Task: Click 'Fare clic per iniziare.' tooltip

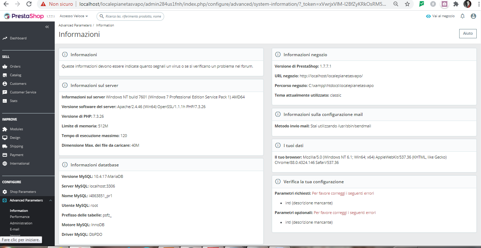Action: (x=21, y=240)
